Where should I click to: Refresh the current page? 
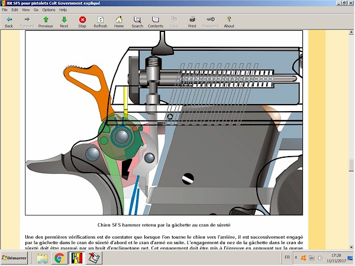click(101, 22)
